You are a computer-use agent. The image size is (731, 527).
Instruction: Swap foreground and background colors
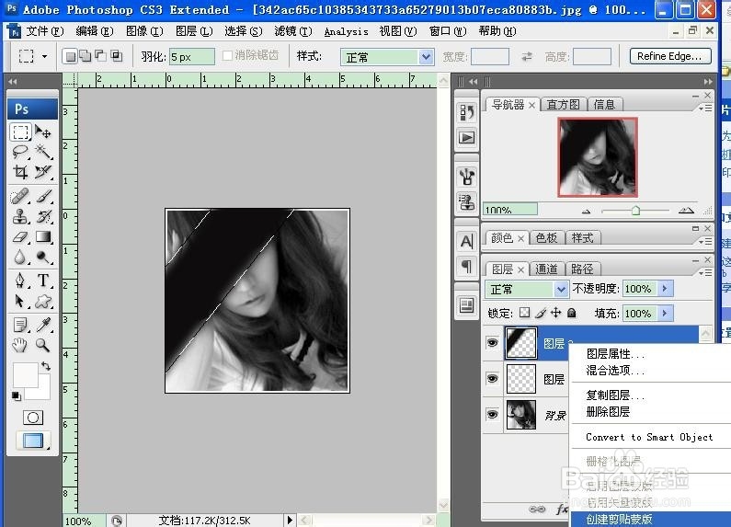[46, 367]
